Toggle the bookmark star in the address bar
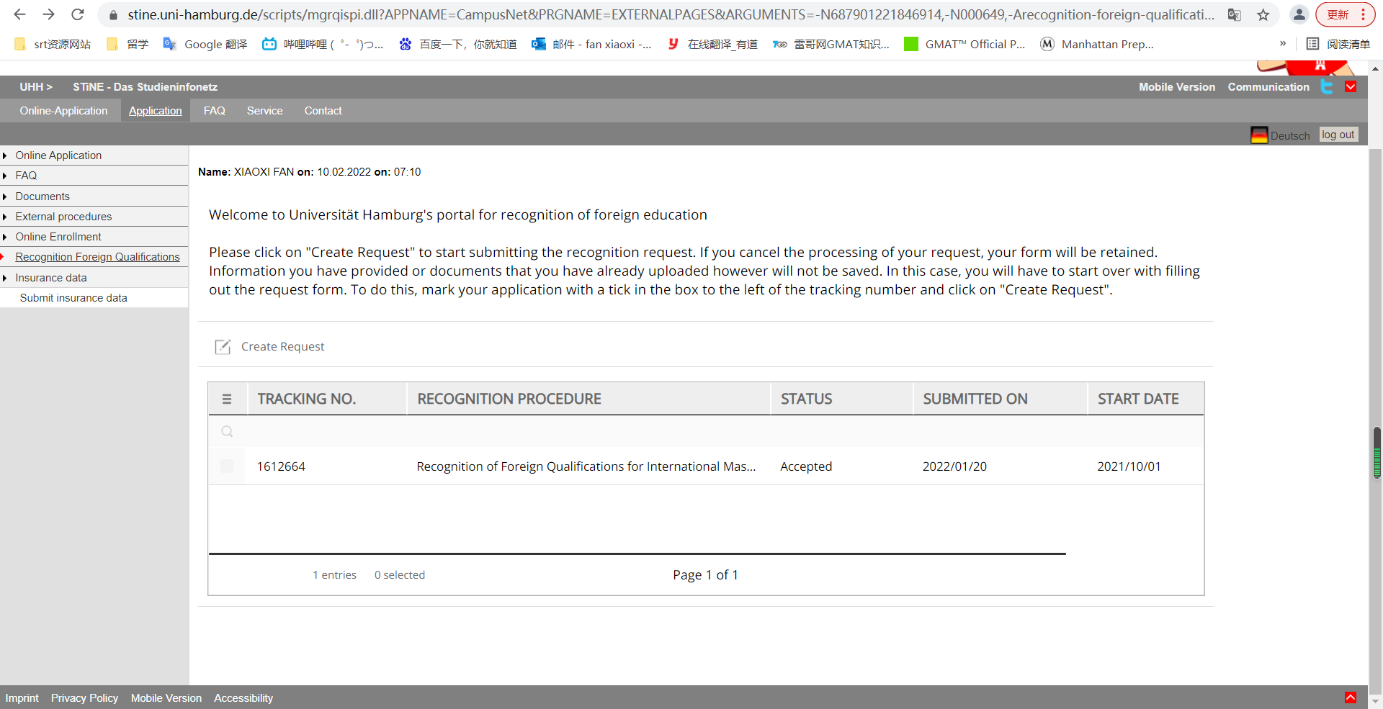 point(1263,14)
